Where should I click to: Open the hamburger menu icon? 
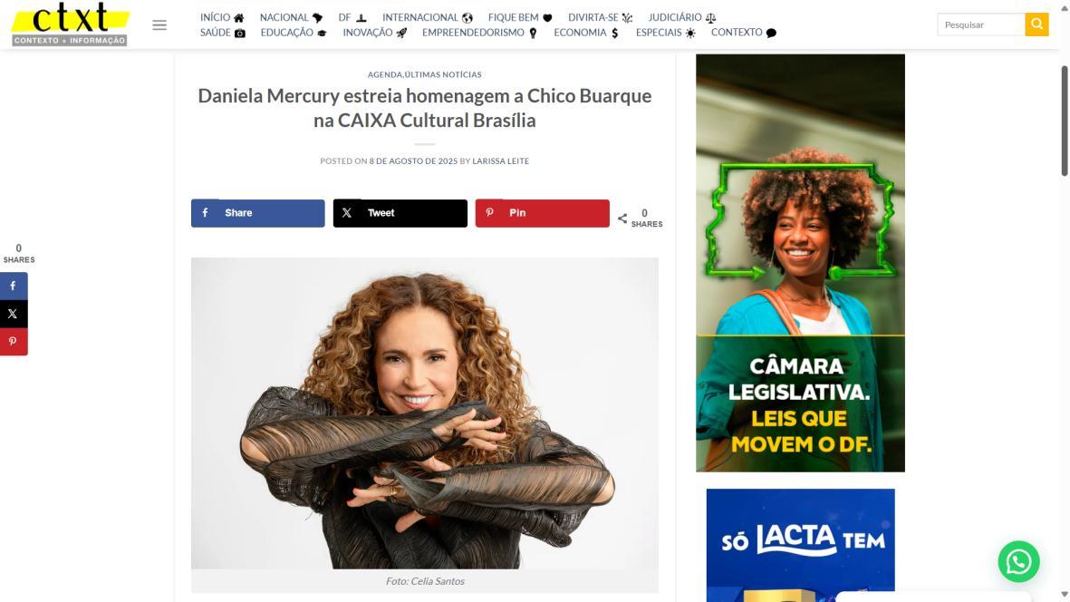(x=159, y=25)
